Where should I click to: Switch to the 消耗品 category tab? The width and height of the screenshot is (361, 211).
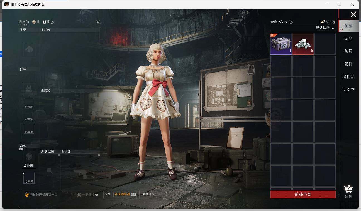click(348, 77)
